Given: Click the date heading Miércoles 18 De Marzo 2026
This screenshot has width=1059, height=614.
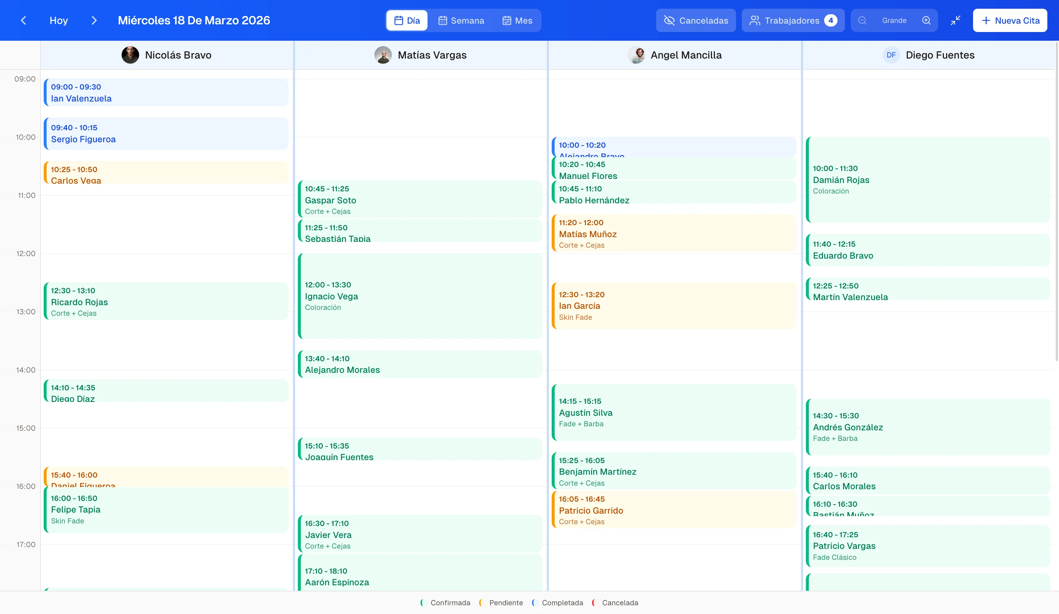Looking at the screenshot, I should pyautogui.click(x=194, y=21).
